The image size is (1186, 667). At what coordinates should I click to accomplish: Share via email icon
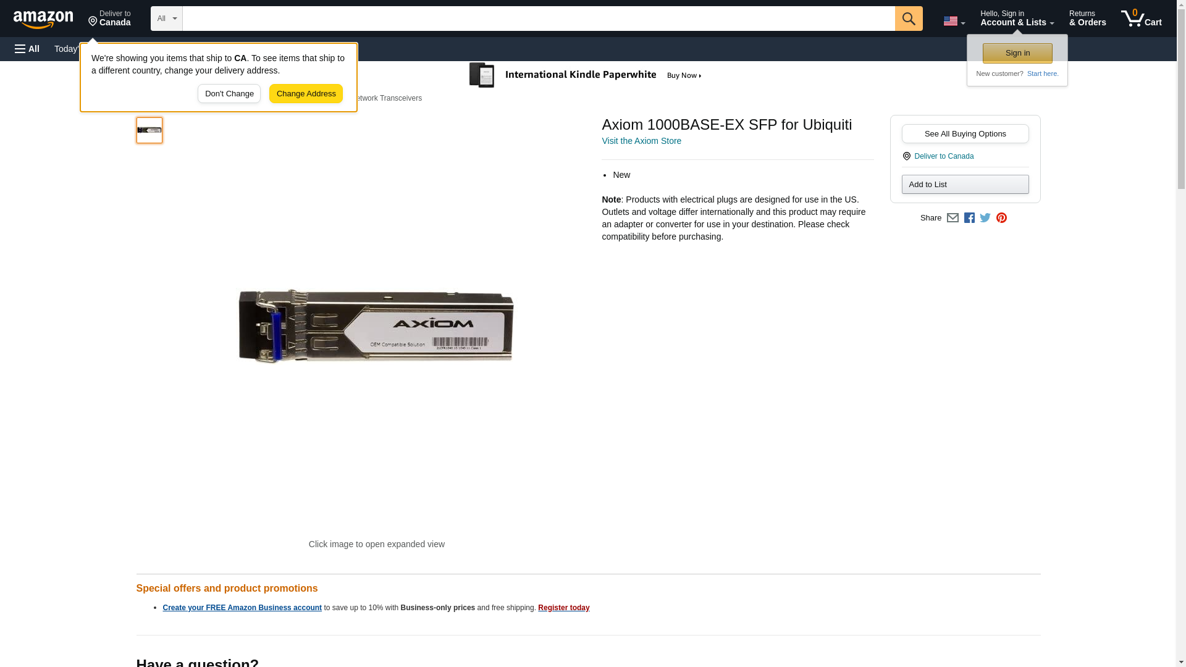point(953,217)
